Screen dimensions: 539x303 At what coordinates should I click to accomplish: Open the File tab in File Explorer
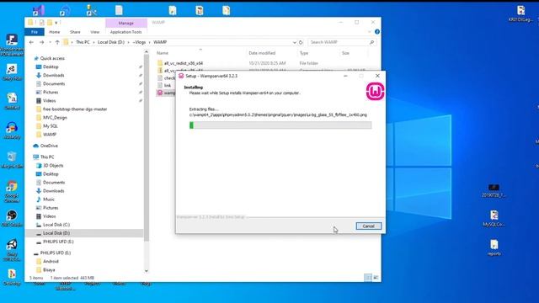35,32
